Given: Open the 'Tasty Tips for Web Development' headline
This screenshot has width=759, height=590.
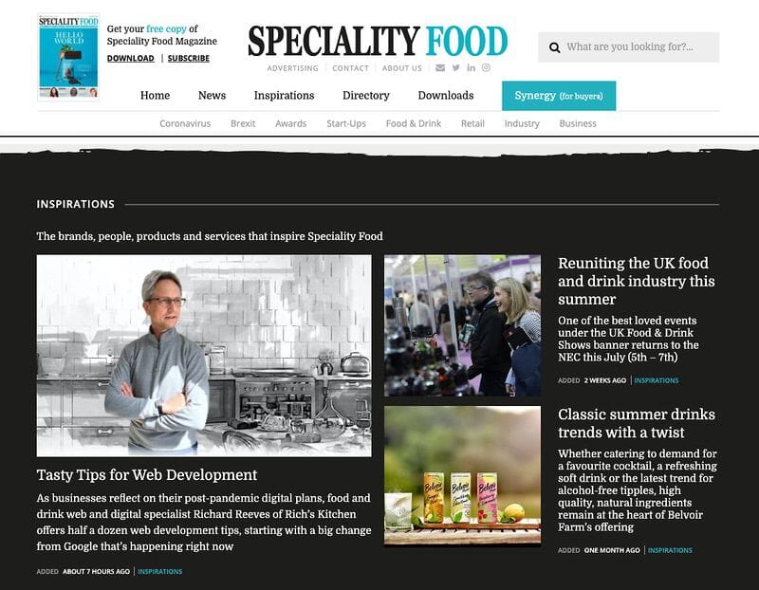Looking at the screenshot, I should point(147,475).
